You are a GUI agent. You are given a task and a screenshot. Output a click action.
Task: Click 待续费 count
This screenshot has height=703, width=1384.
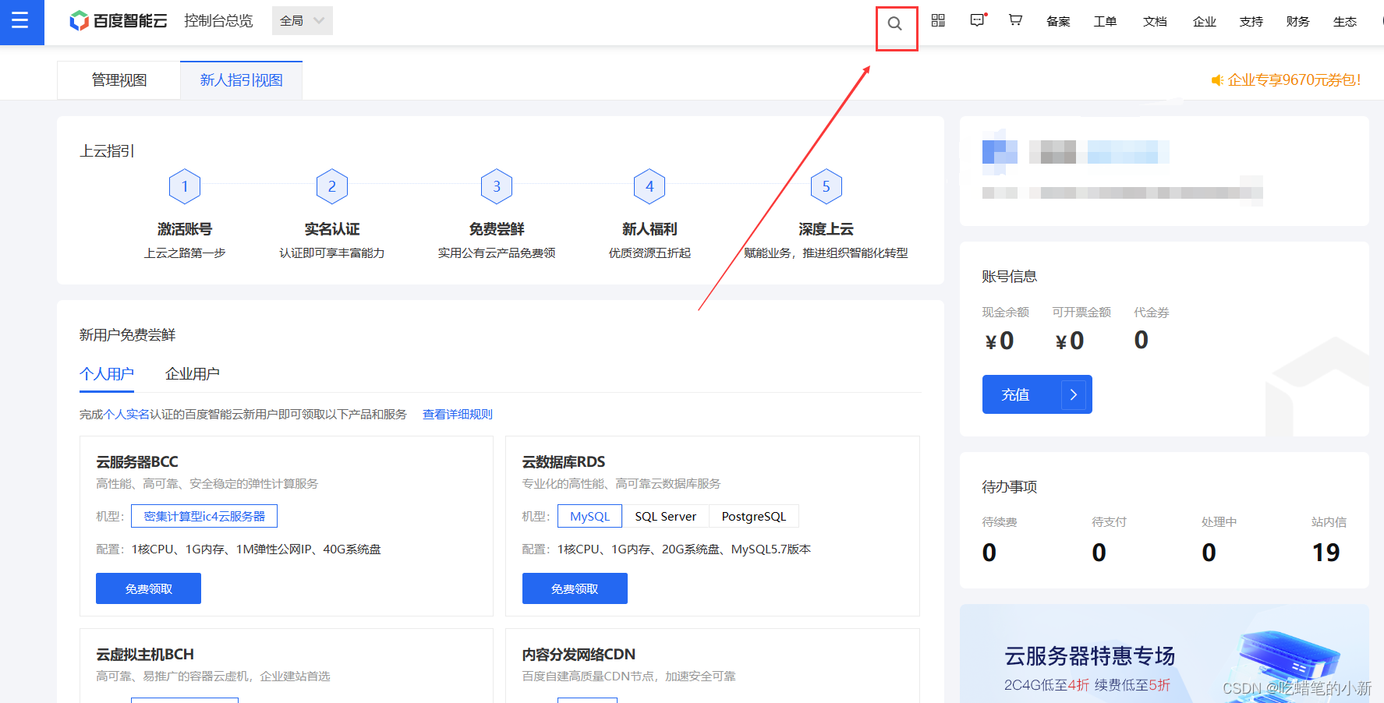click(x=989, y=553)
